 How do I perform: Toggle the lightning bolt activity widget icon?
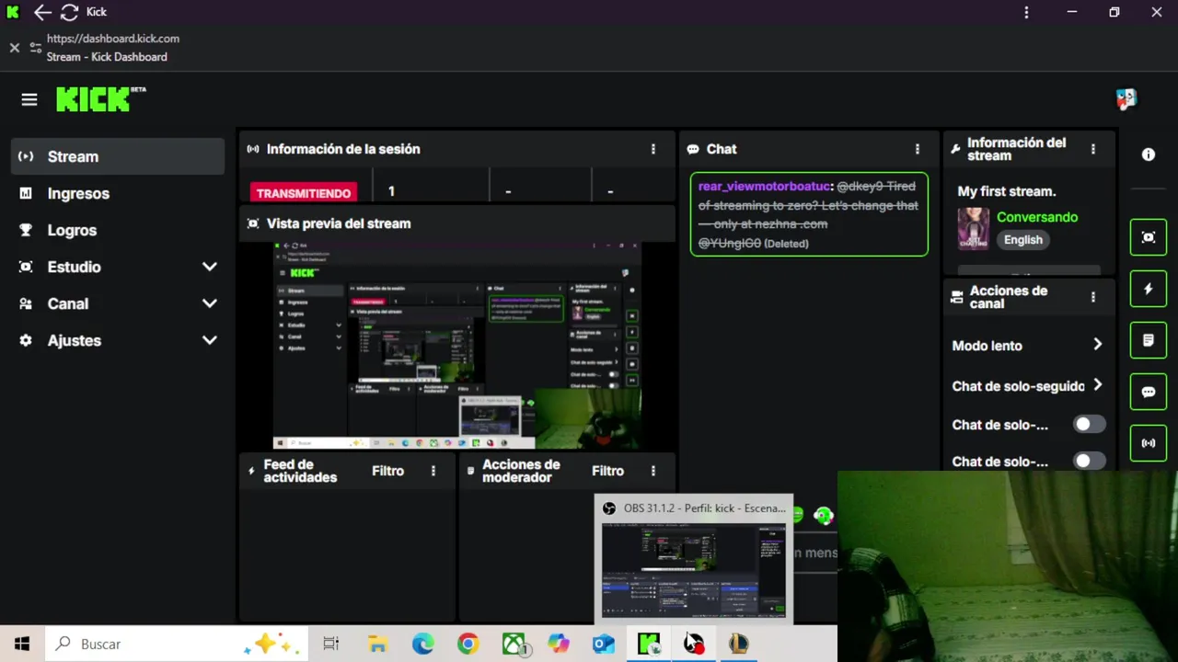point(1149,289)
